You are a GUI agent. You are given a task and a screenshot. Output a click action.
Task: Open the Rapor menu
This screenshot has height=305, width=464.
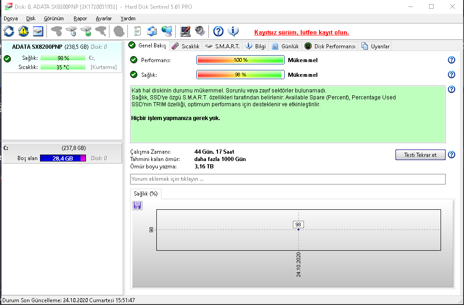pos(80,18)
